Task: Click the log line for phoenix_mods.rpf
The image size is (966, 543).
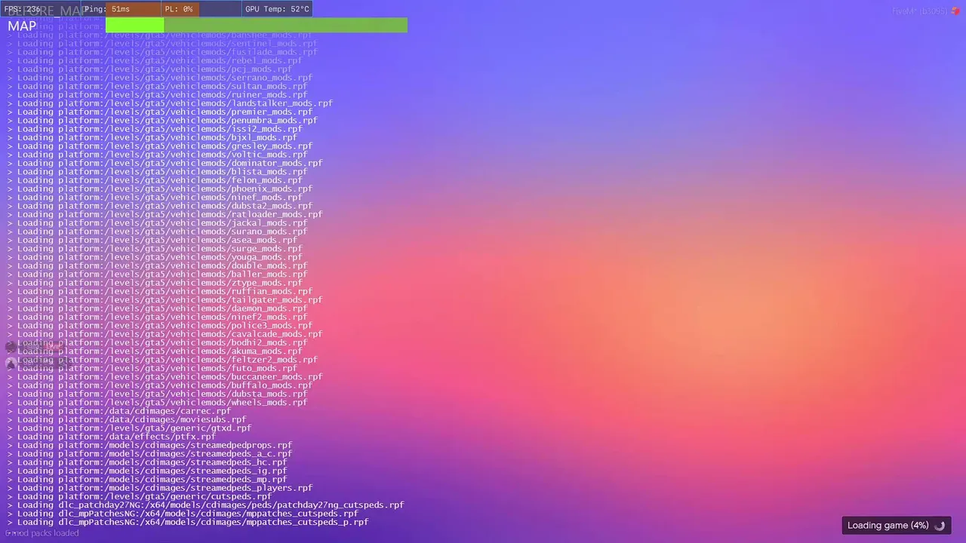Action: pos(159,189)
